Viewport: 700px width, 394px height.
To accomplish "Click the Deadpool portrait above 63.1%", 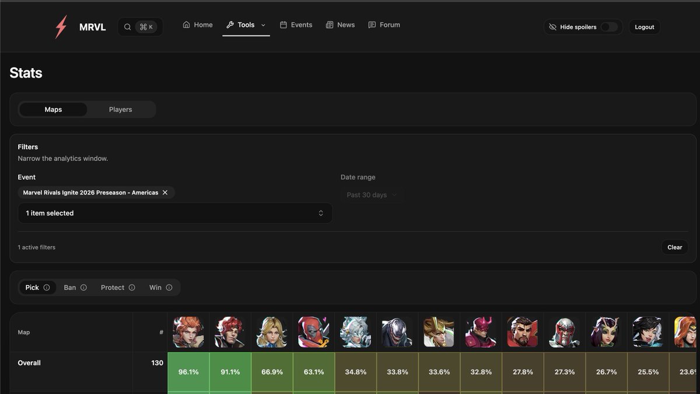I will pos(314,332).
